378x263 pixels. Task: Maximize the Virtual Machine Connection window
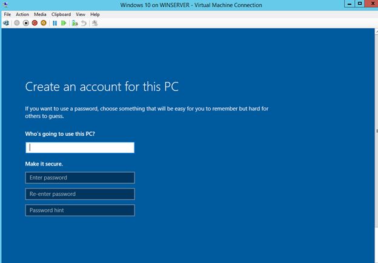360,4
